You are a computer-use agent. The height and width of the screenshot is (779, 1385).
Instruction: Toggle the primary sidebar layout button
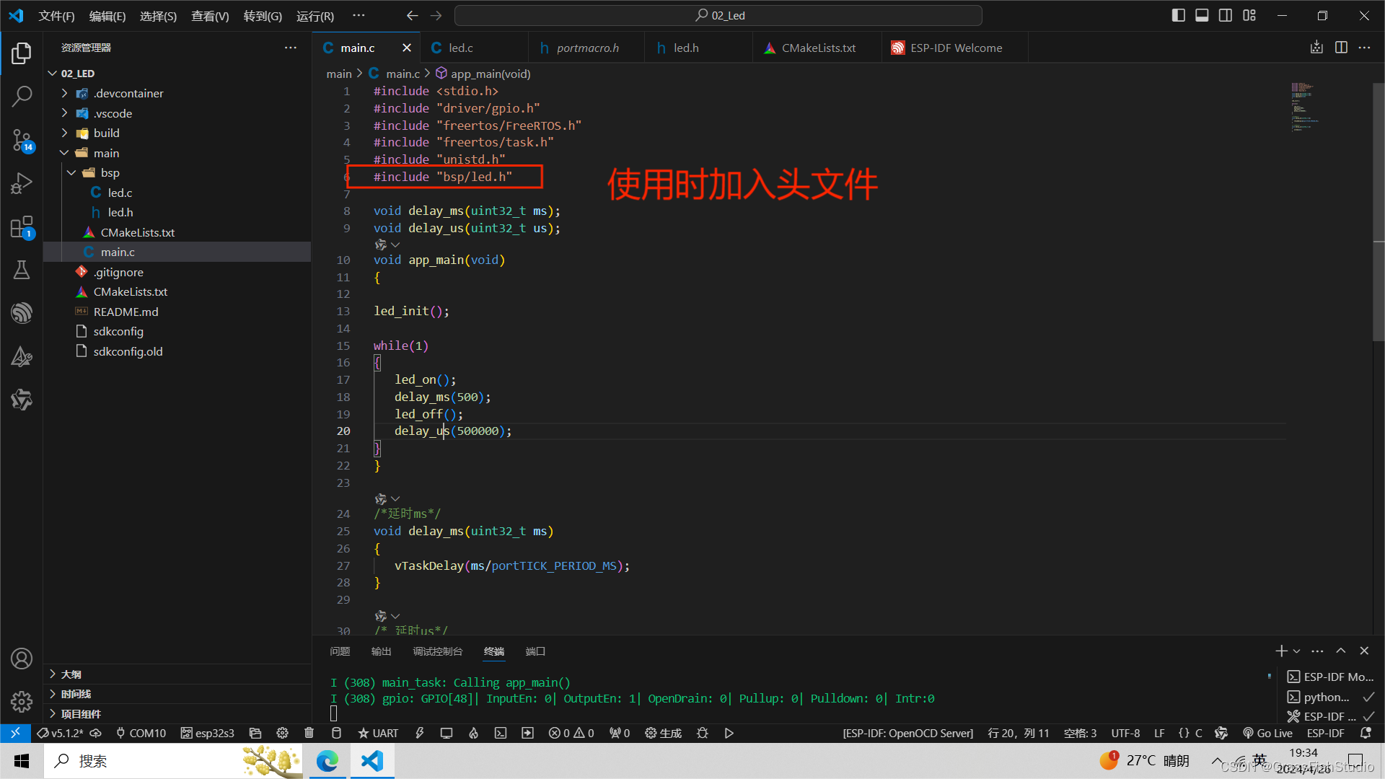[1178, 15]
